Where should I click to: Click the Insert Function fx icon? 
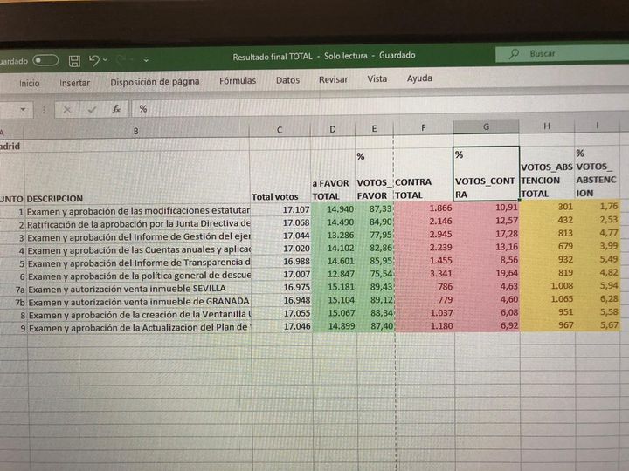click(115, 110)
